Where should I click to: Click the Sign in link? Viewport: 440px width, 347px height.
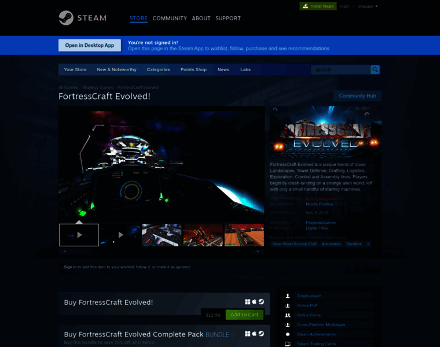coord(70,267)
